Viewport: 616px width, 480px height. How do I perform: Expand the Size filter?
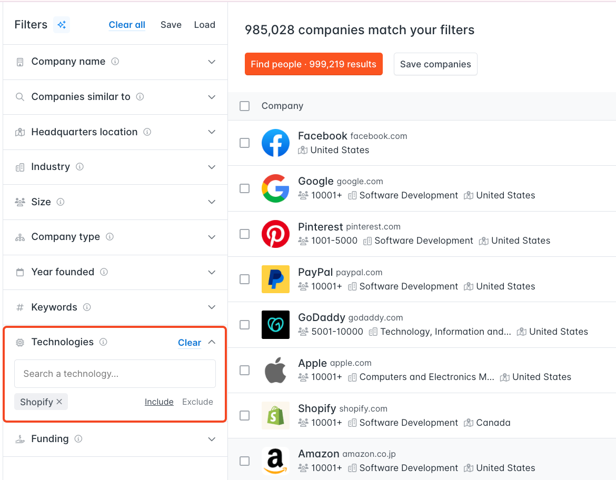point(212,202)
